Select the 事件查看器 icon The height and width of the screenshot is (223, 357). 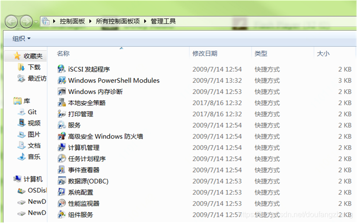pyautogui.click(x=62, y=169)
